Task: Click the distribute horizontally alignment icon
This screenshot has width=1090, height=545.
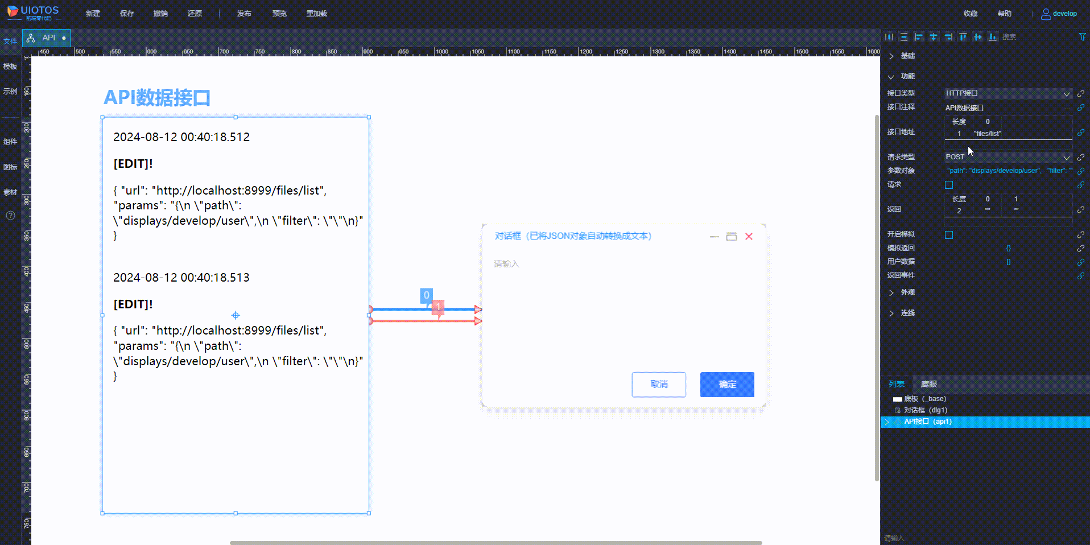Action: pos(889,37)
